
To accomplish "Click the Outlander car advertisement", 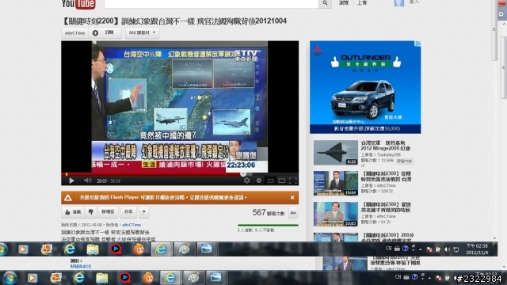I will (x=365, y=87).
